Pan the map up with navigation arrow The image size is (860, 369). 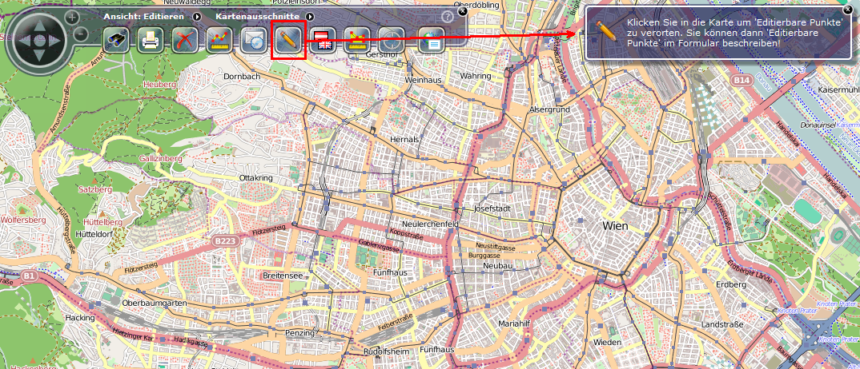[x=38, y=26]
